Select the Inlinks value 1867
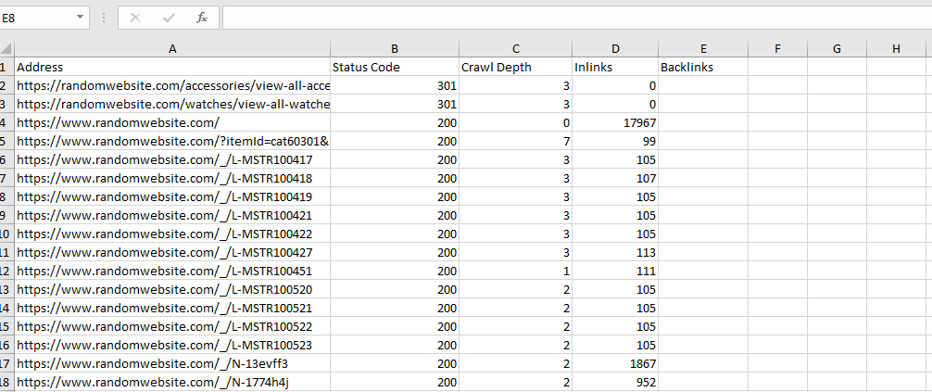Viewport: 932px width, 392px height. pyautogui.click(x=615, y=363)
